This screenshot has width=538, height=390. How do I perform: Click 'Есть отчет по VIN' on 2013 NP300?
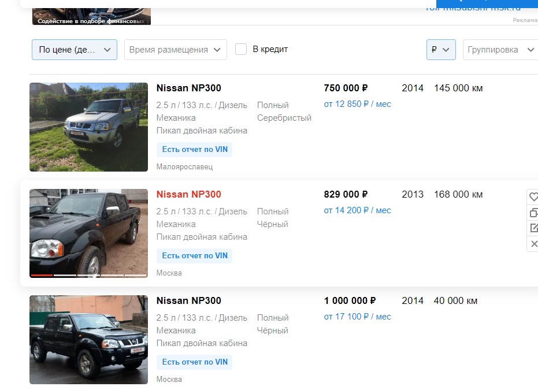tap(195, 256)
